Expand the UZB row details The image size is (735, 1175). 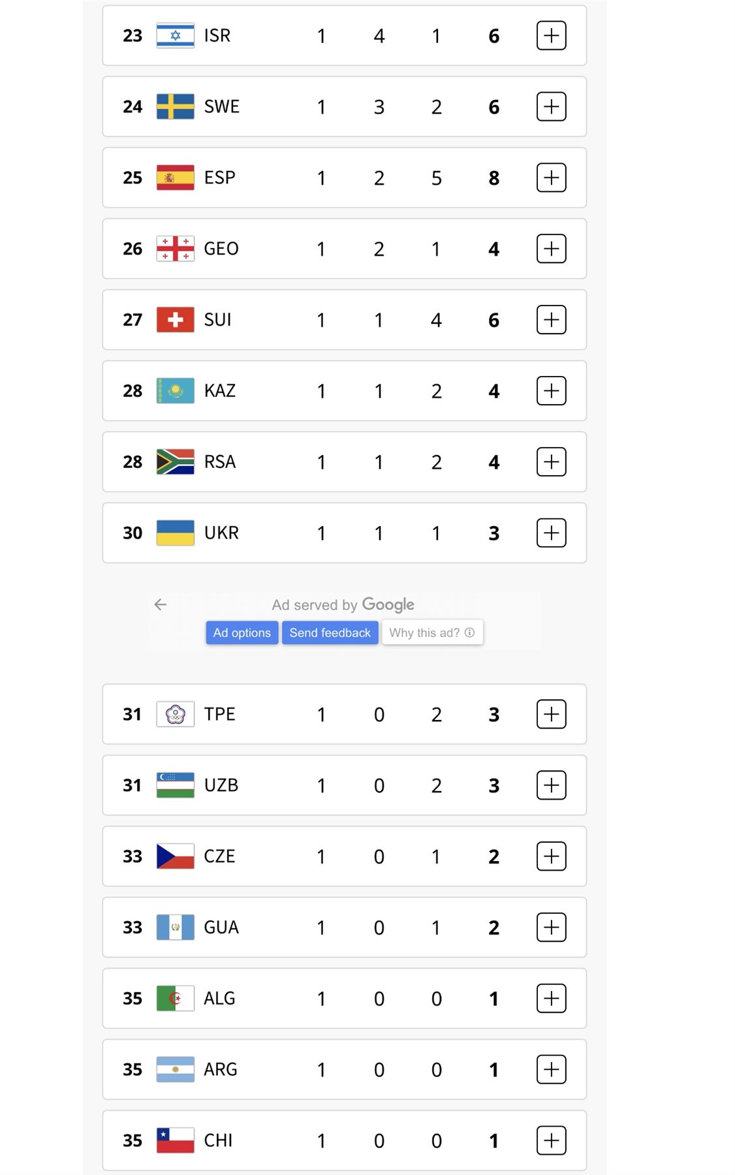(551, 785)
